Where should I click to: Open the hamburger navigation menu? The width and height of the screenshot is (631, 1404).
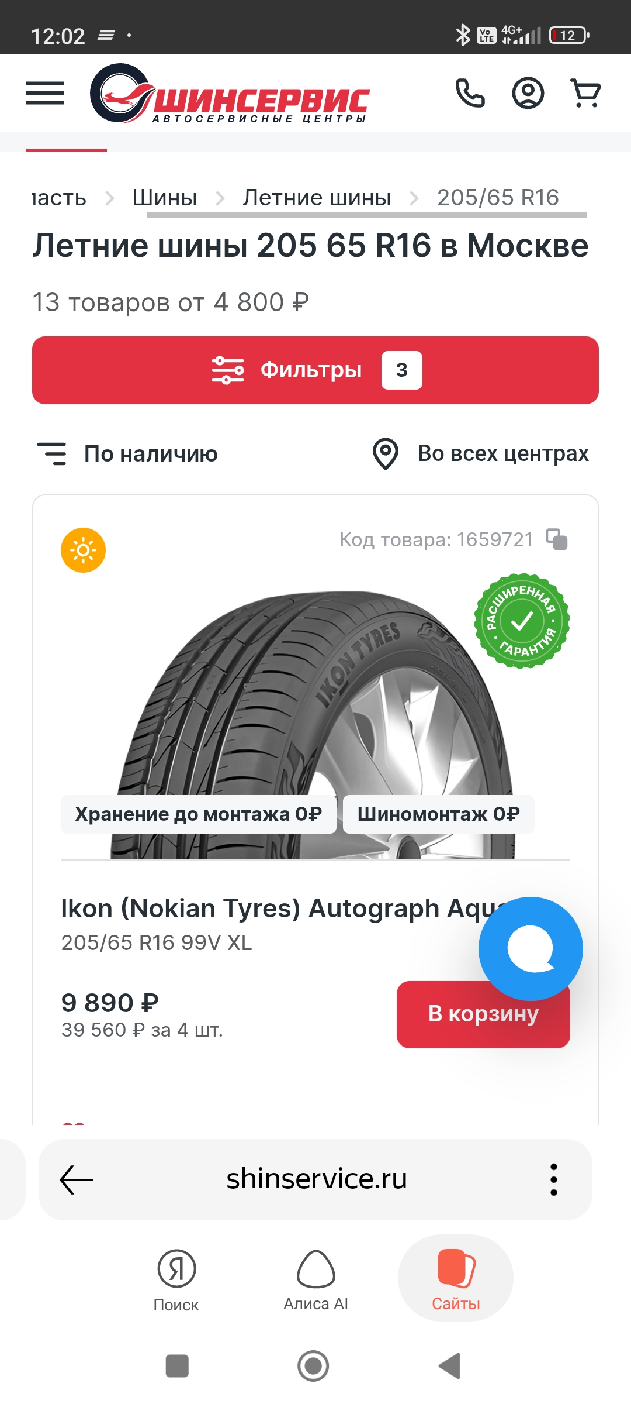tap(45, 93)
